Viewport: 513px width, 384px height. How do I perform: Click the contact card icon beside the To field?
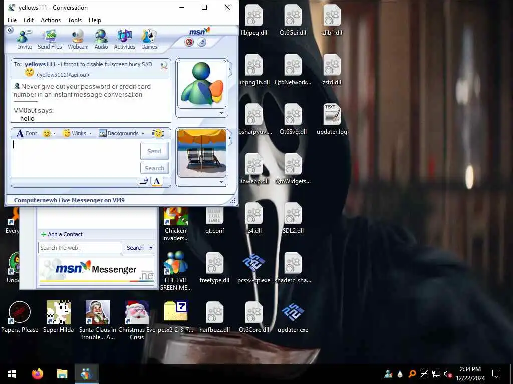(164, 65)
